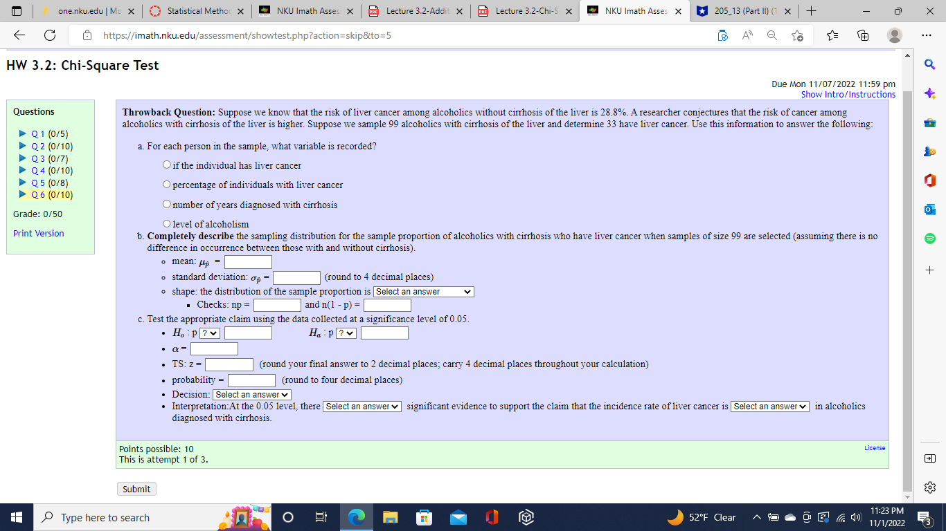Open the Print Version link
946x531 pixels.
(38, 232)
